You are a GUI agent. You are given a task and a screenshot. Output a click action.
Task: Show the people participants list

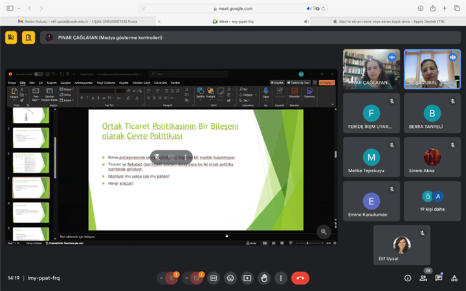coord(423,278)
